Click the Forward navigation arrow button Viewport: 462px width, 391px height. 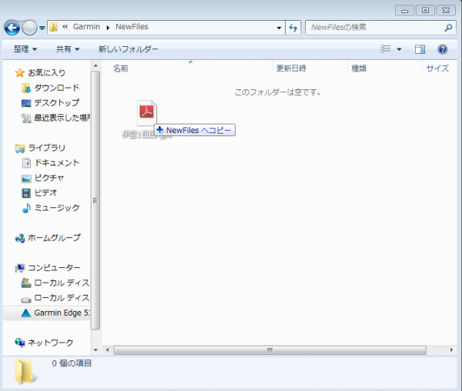(x=30, y=28)
